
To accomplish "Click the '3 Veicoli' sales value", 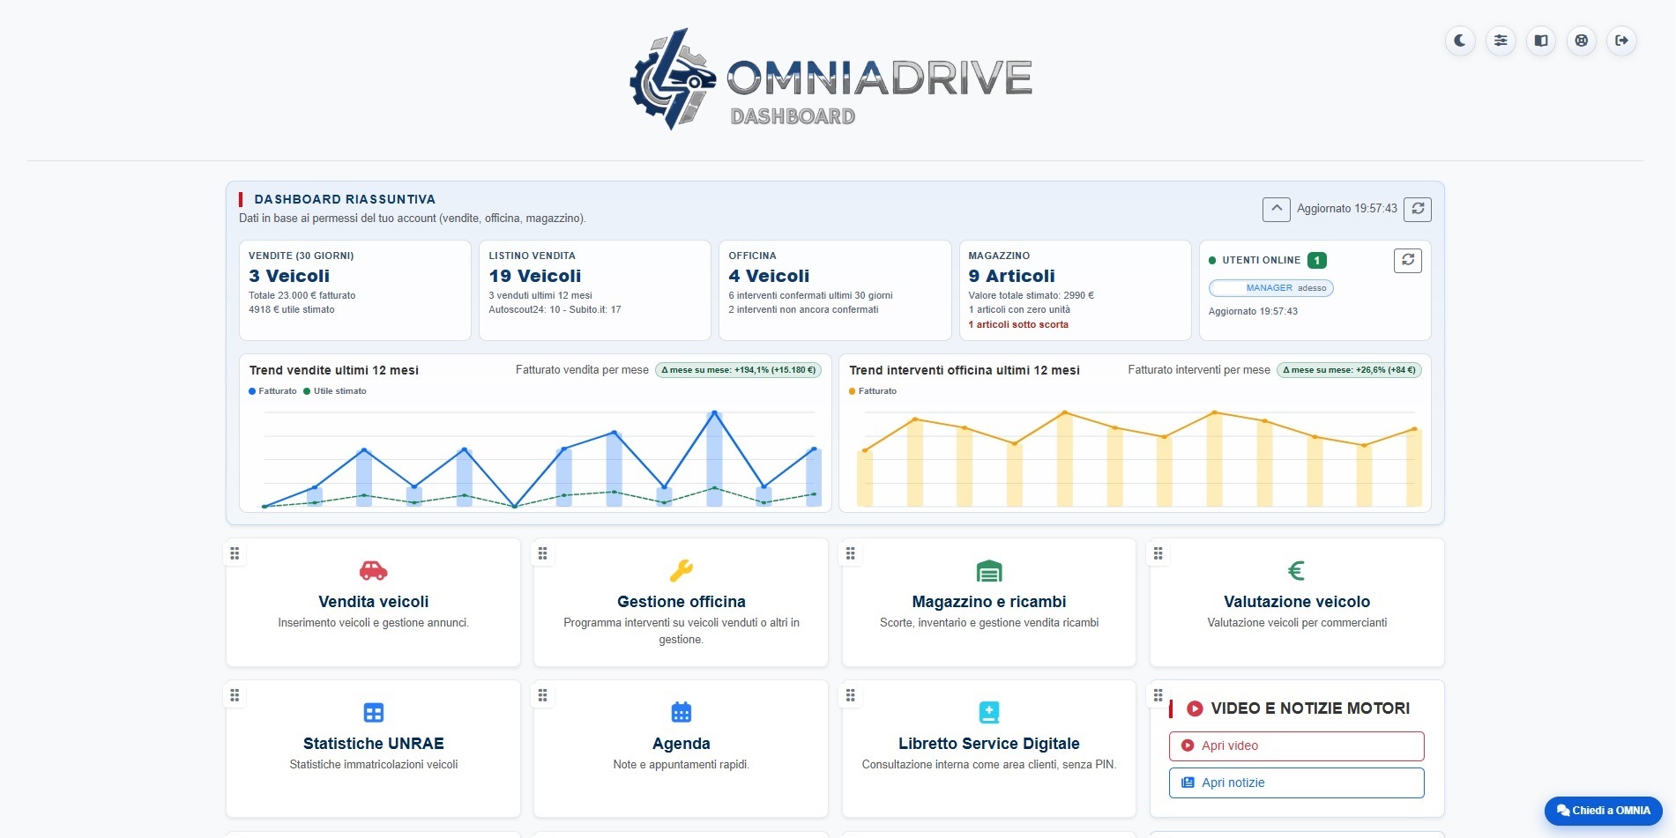I will pyautogui.click(x=289, y=276).
